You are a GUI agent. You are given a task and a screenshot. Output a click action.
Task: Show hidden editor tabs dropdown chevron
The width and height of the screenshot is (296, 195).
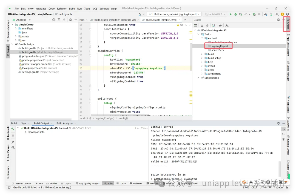185,20
